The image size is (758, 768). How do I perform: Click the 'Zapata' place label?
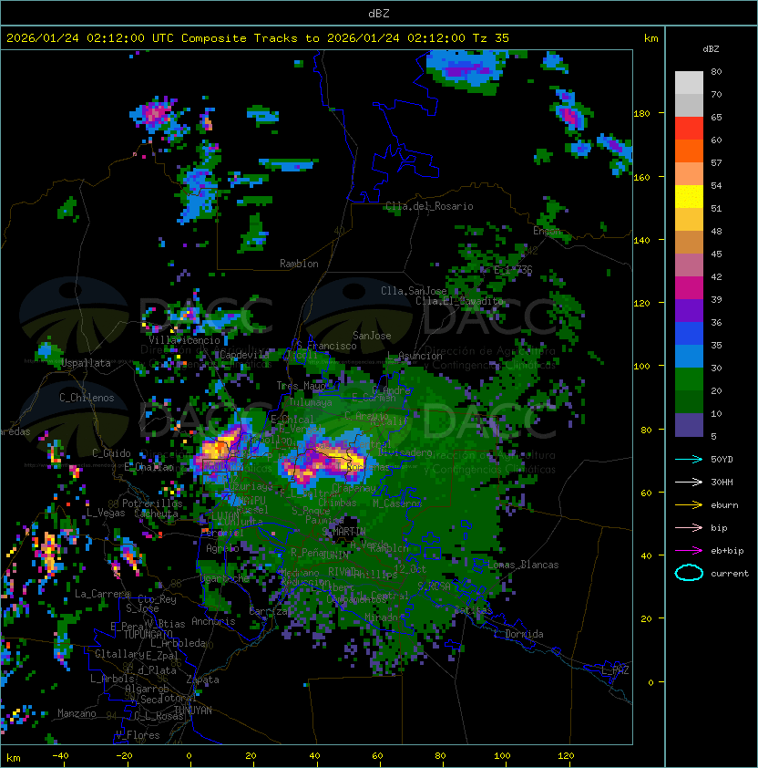pyautogui.click(x=202, y=680)
